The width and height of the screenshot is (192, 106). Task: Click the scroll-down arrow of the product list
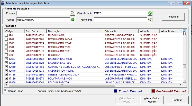[184, 81]
